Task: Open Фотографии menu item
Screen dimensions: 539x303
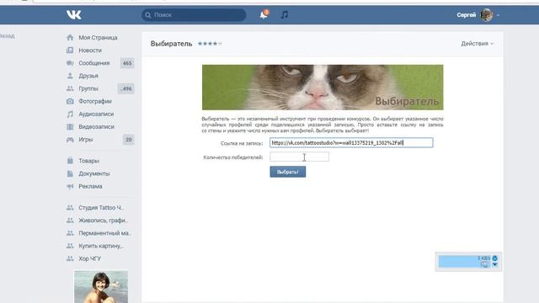Action: point(95,101)
